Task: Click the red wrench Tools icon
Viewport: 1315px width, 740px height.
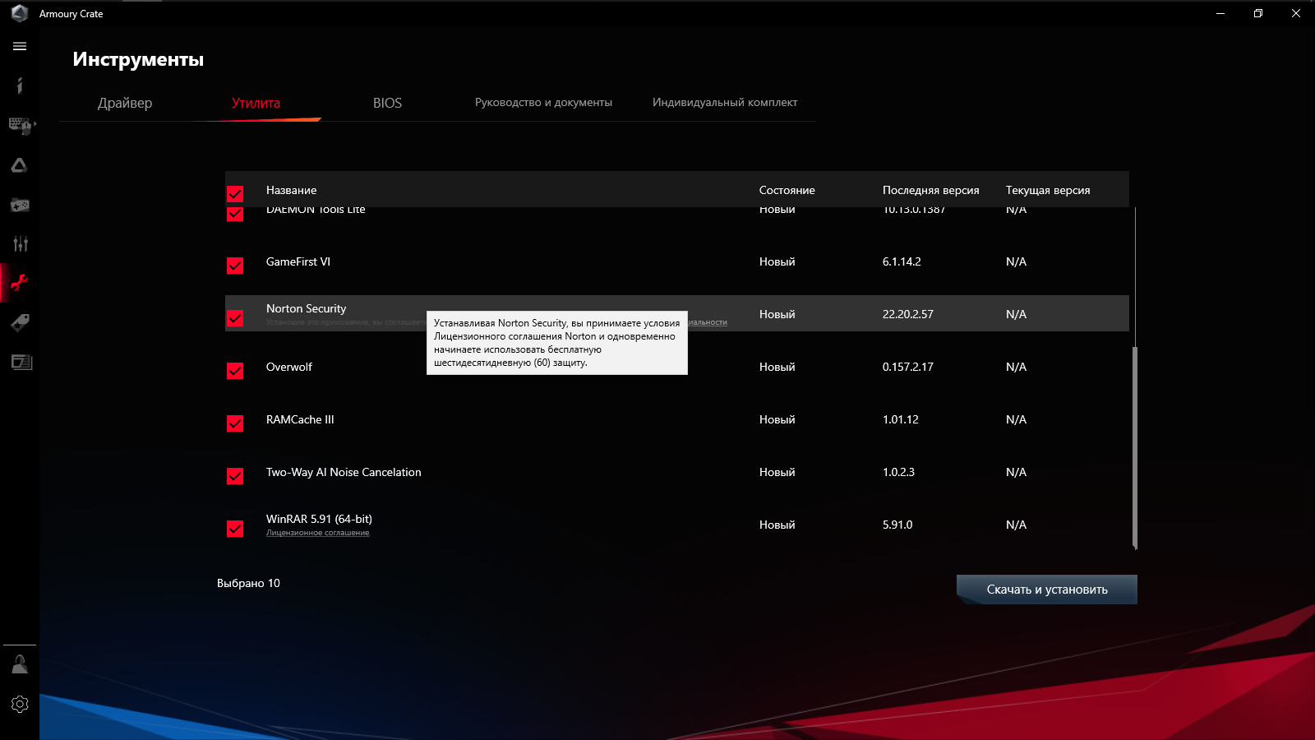Action: [19, 282]
